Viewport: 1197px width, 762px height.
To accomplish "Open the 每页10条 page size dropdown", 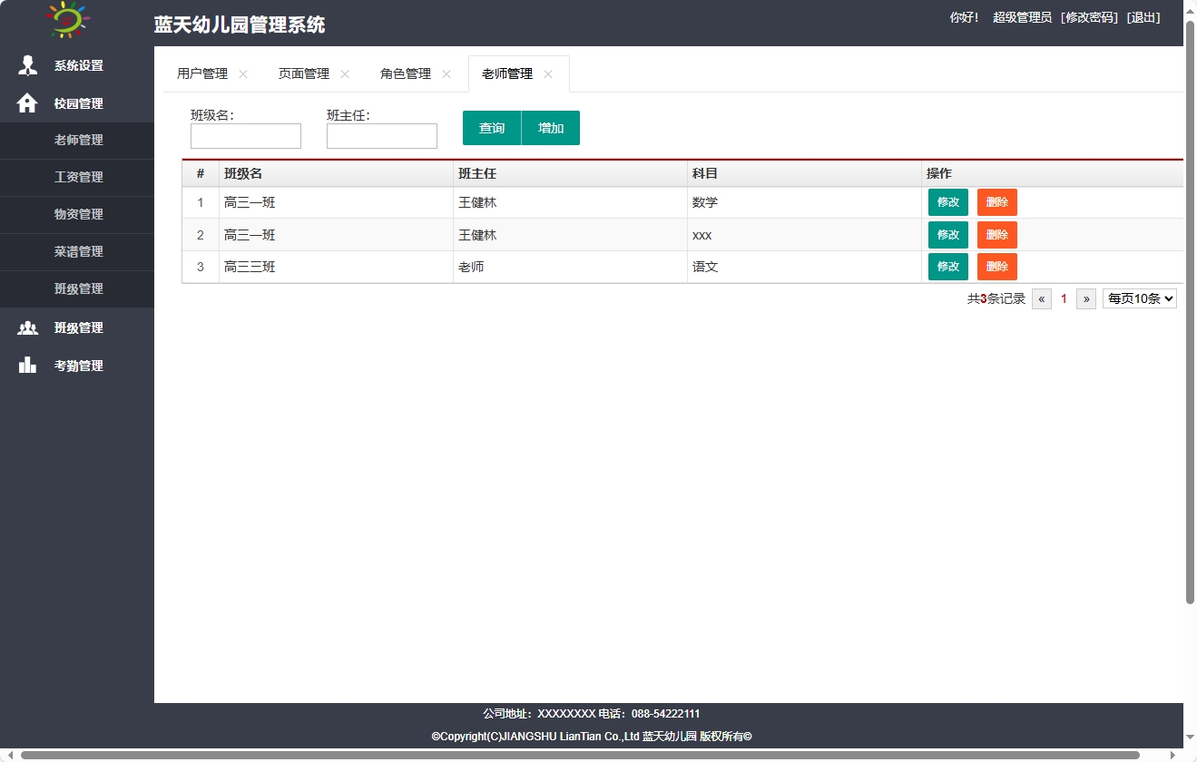I will [x=1139, y=298].
